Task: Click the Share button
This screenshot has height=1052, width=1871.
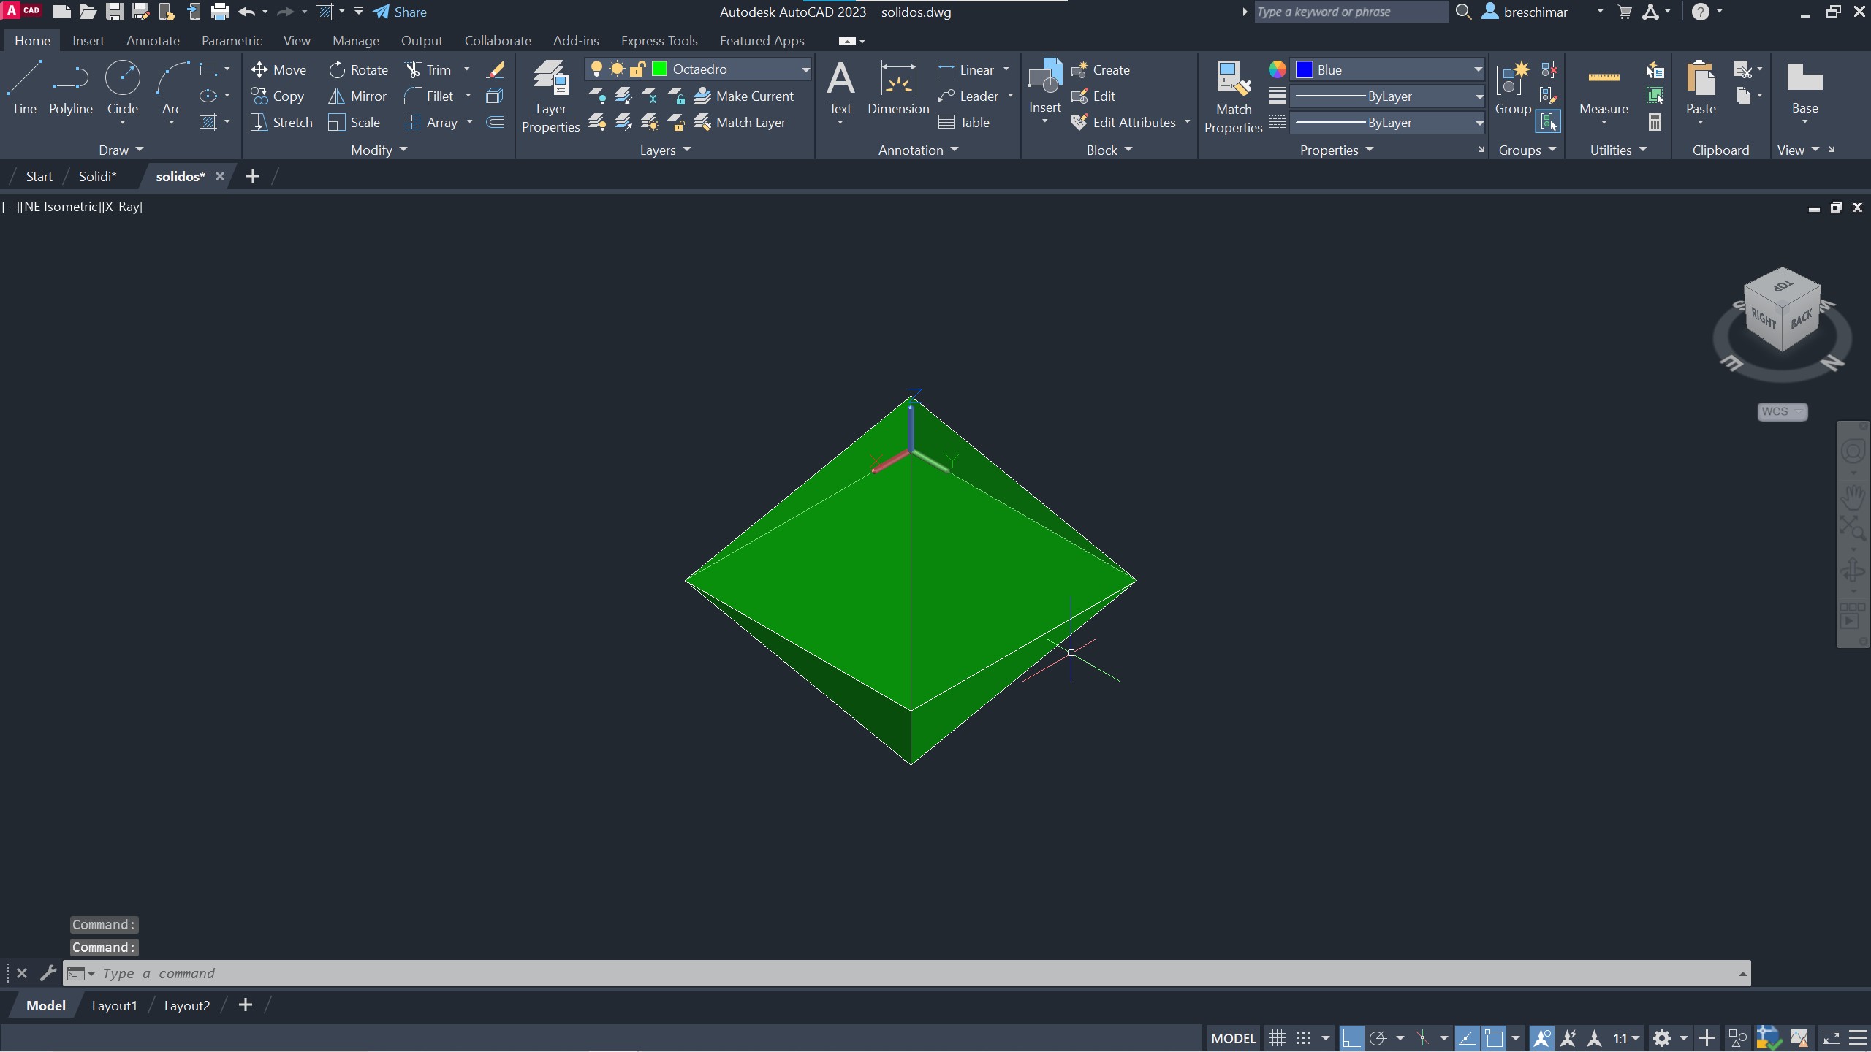Action: [400, 12]
